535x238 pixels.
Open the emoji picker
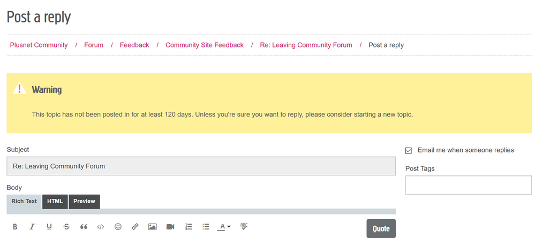(x=118, y=227)
